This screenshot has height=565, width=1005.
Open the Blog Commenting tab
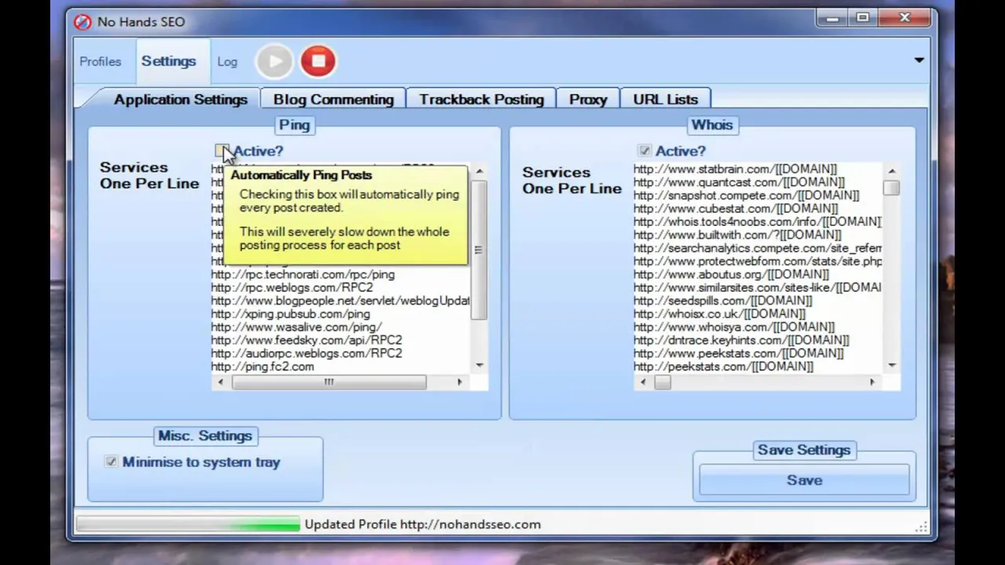pyautogui.click(x=333, y=100)
